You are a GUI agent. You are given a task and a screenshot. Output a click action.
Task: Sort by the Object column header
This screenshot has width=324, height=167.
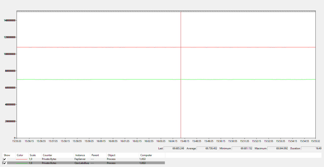[123, 155]
